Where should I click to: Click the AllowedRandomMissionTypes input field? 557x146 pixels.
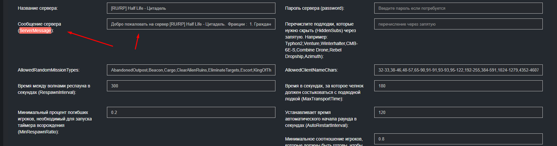[191, 70]
